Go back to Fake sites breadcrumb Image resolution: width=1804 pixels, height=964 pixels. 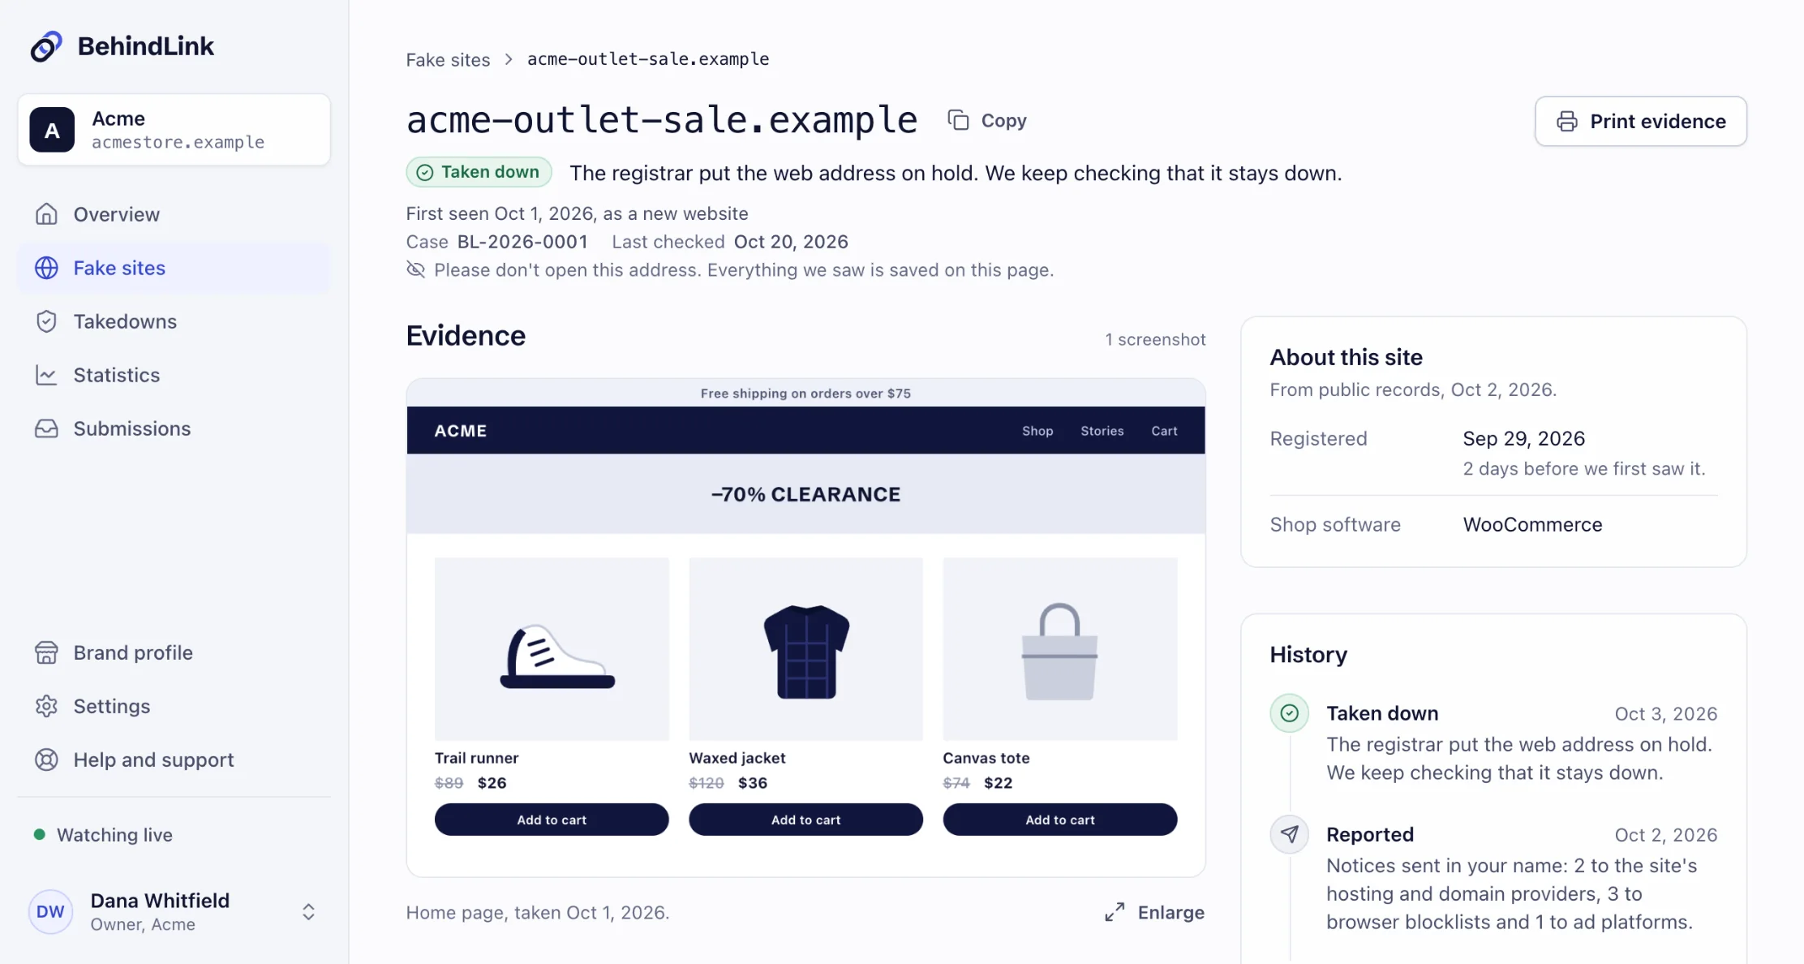click(448, 60)
